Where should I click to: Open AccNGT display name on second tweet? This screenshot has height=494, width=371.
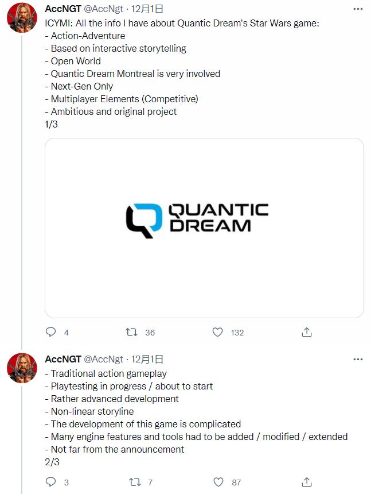point(63,359)
